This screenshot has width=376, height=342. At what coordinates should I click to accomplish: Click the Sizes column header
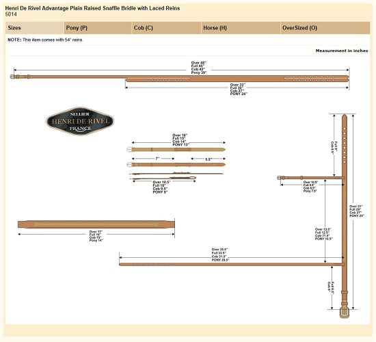tap(35, 28)
